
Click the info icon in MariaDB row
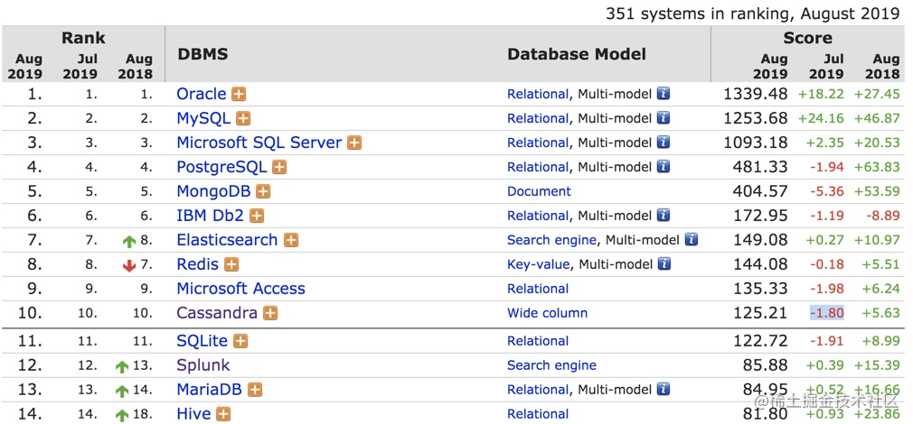pyautogui.click(x=664, y=389)
